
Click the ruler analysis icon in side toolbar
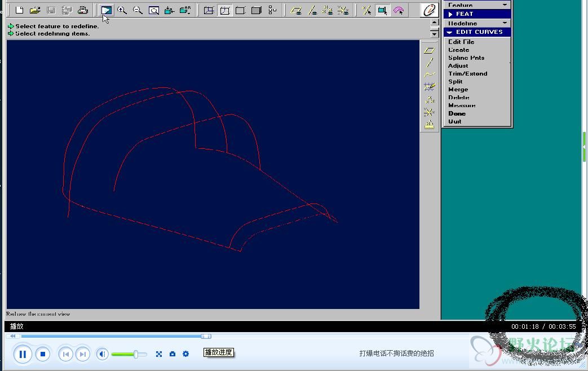[x=430, y=125]
